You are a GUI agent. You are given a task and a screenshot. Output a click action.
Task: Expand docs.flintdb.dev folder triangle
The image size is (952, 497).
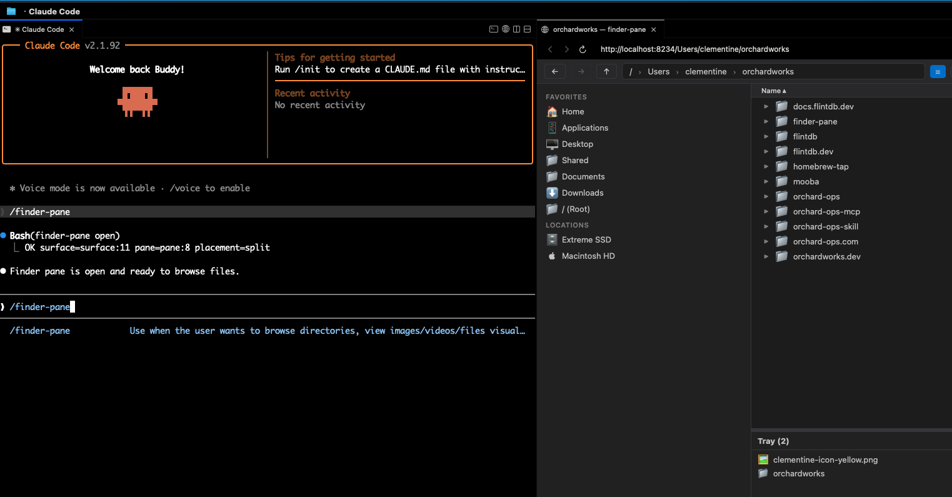coord(766,106)
